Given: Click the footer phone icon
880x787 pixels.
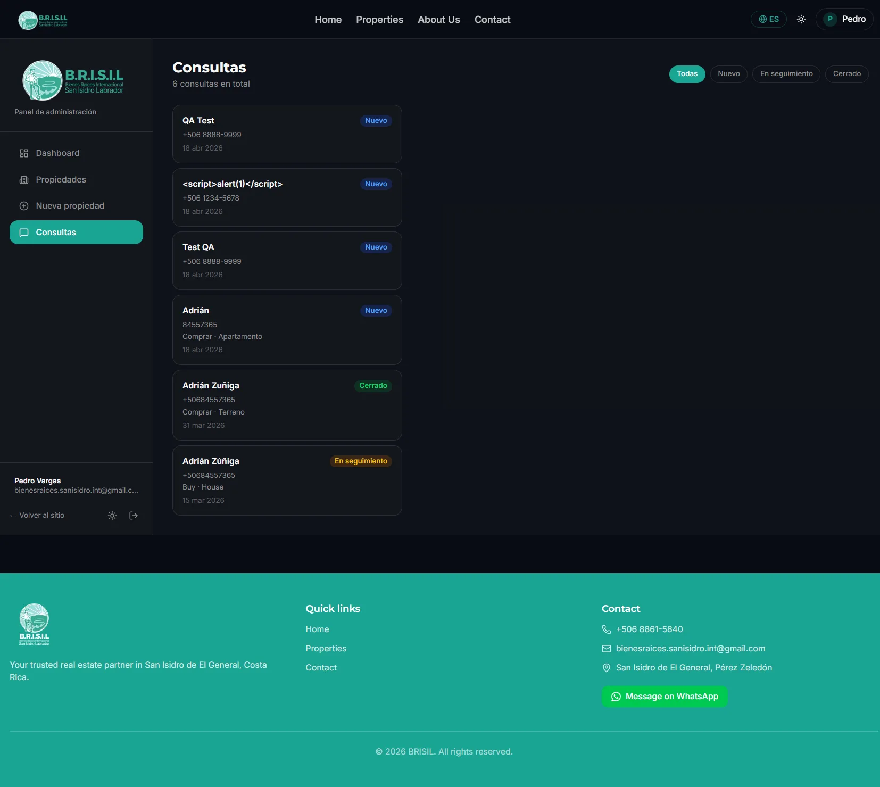Looking at the screenshot, I should coord(607,629).
